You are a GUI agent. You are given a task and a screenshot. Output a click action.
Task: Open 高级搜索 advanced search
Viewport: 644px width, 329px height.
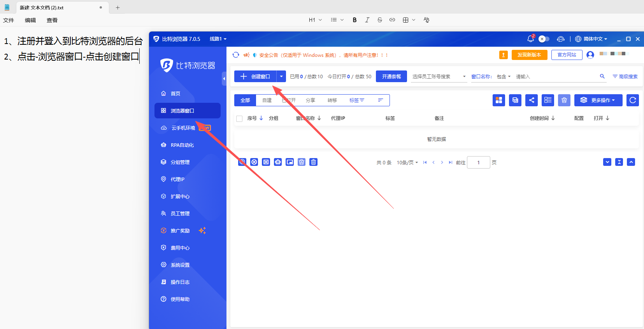point(625,77)
